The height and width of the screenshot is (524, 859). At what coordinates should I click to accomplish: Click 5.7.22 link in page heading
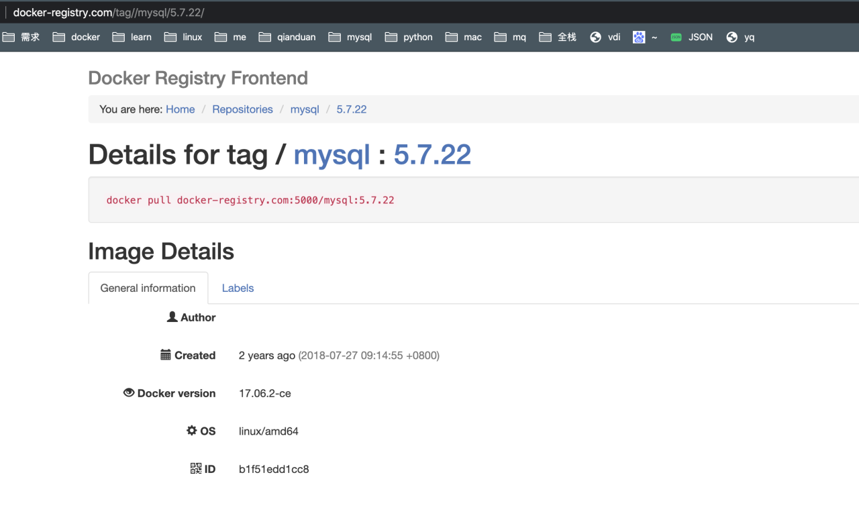coord(432,155)
